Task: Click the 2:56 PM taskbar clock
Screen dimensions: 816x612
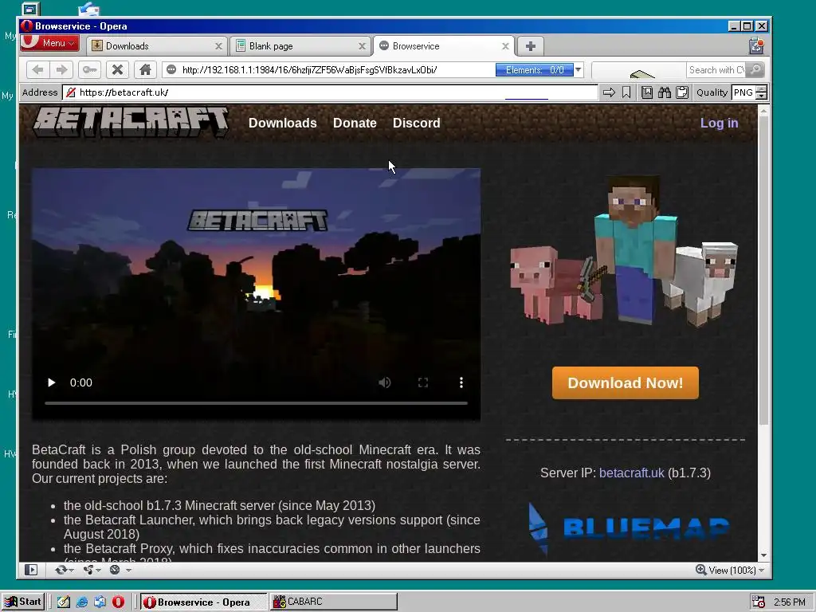Action: coord(790,602)
